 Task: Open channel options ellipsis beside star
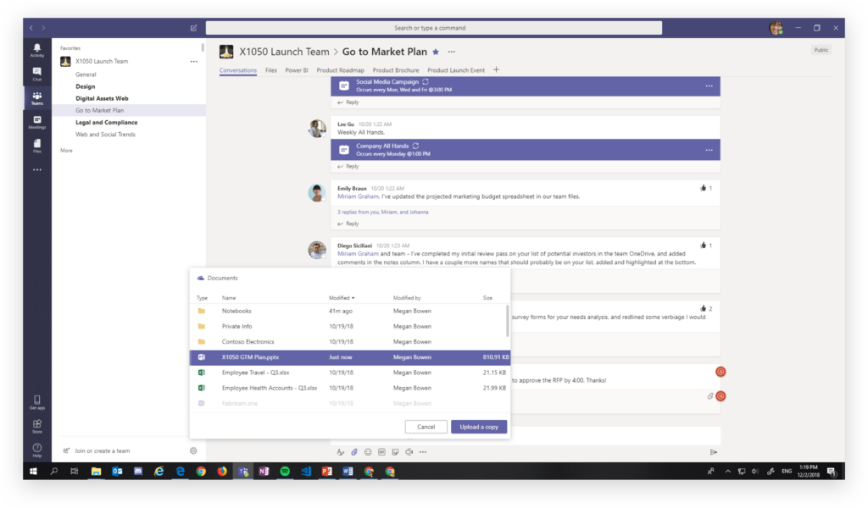(452, 52)
